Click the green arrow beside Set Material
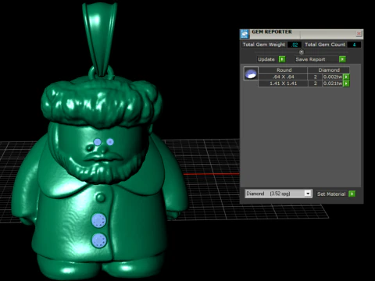Image resolution: width=375 pixels, height=281 pixels. [x=352, y=194]
